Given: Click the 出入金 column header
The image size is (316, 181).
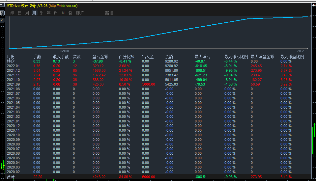Looking at the screenshot, I should pyautogui.click(x=148, y=57).
